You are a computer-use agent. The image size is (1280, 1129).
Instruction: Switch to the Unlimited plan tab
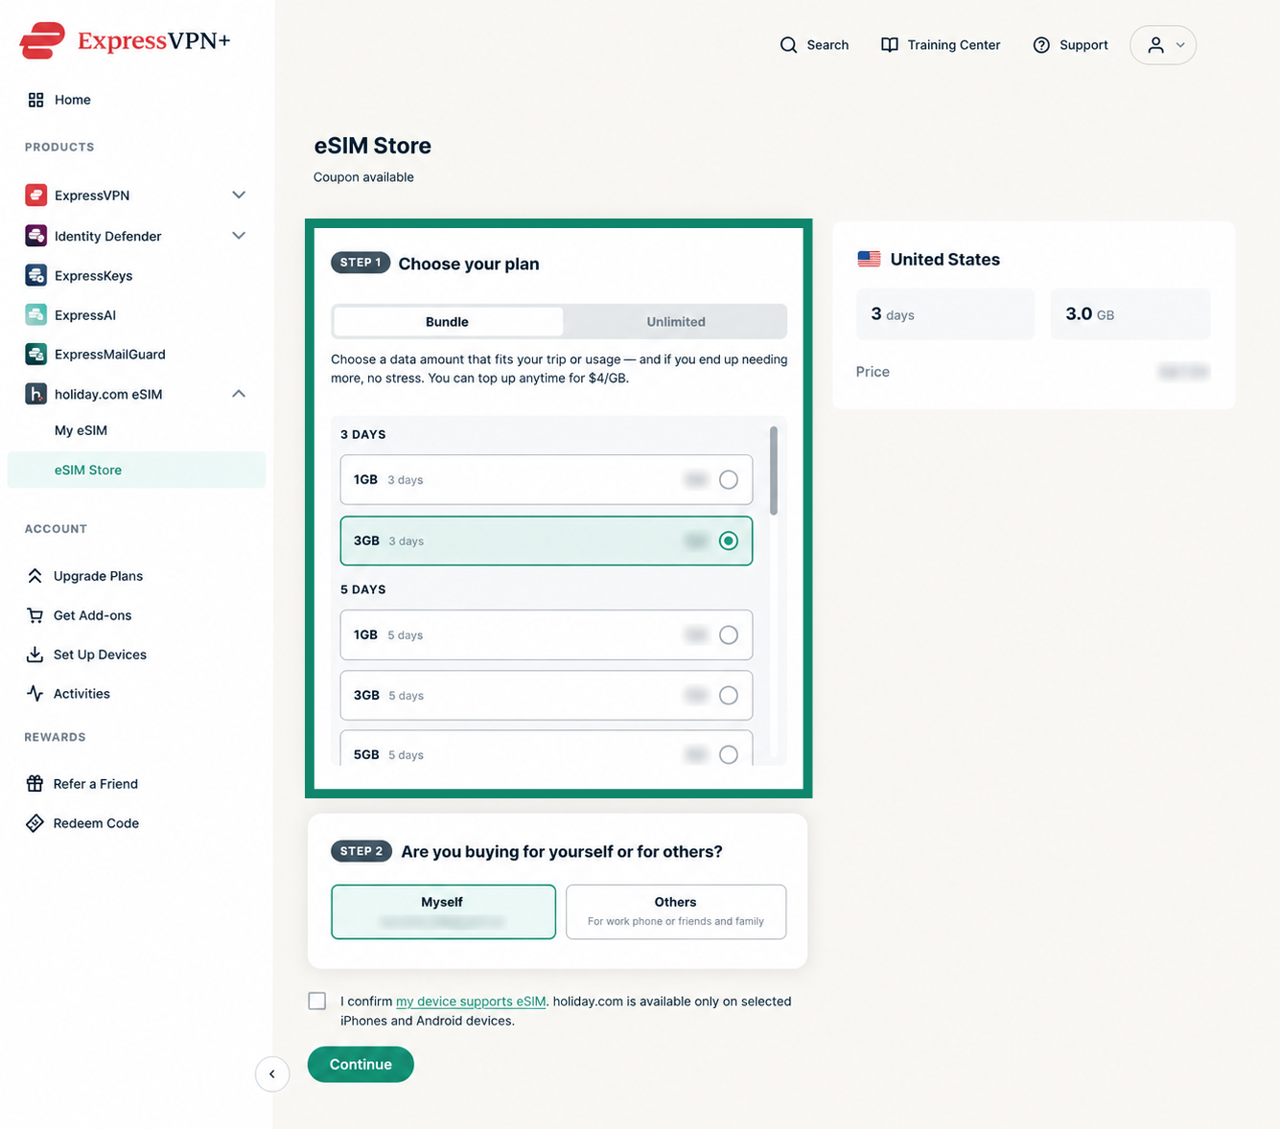pos(676,322)
